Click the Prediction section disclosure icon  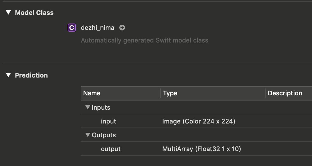pyautogui.click(x=8, y=75)
